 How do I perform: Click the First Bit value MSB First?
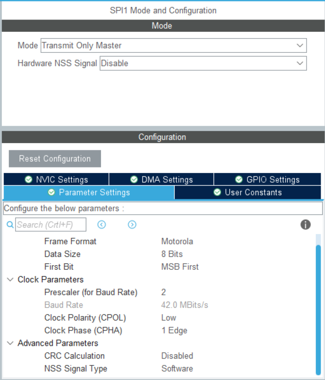180,267
